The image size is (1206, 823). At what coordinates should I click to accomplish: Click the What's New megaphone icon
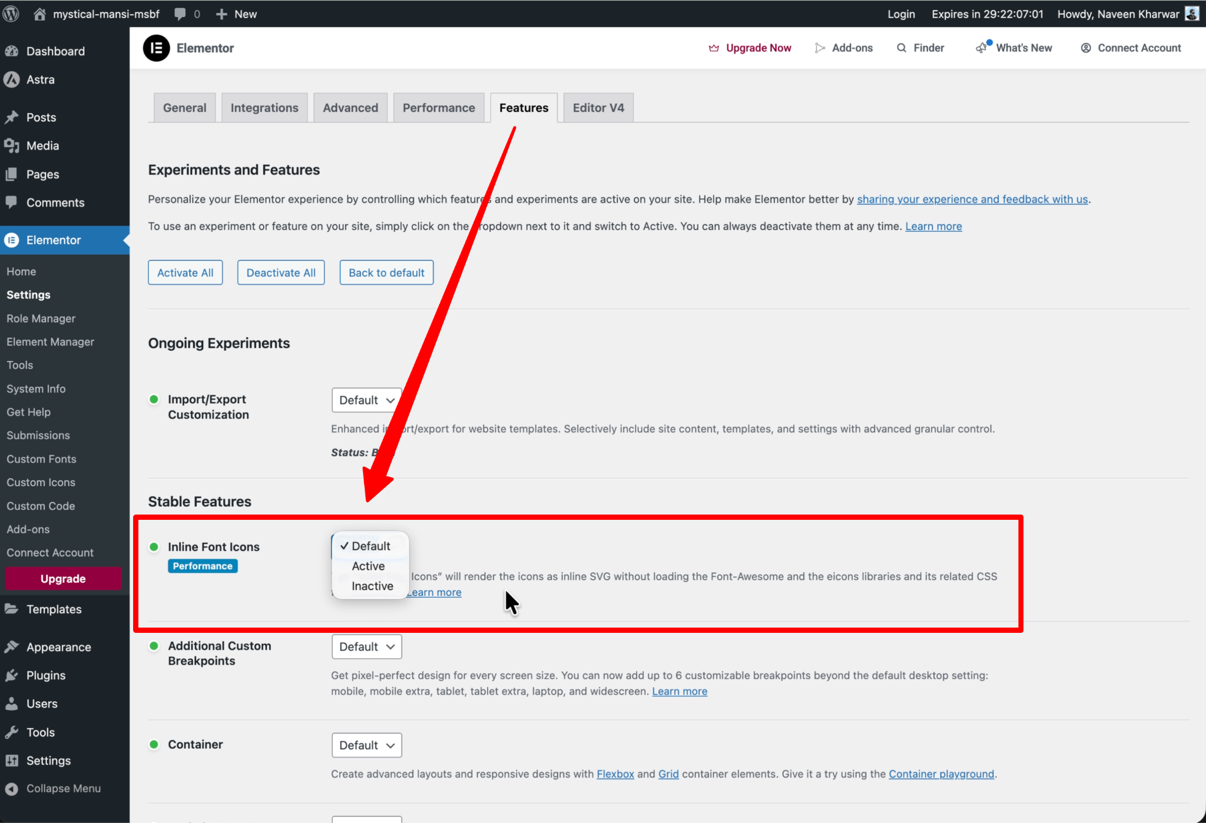coord(981,48)
